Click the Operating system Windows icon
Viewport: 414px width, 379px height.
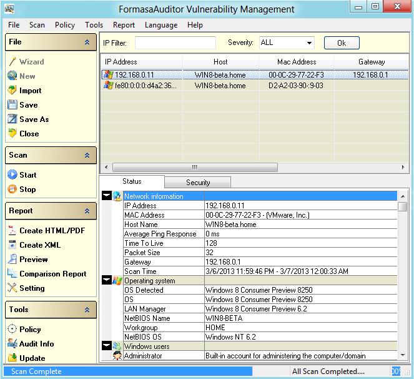tap(117, 281)
